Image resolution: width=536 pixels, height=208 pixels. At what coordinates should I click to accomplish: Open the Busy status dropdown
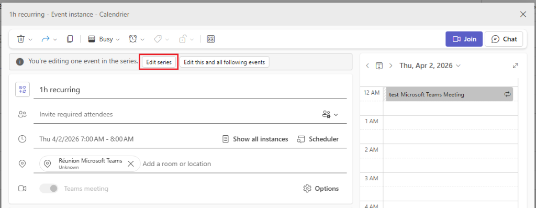[104, 39]
